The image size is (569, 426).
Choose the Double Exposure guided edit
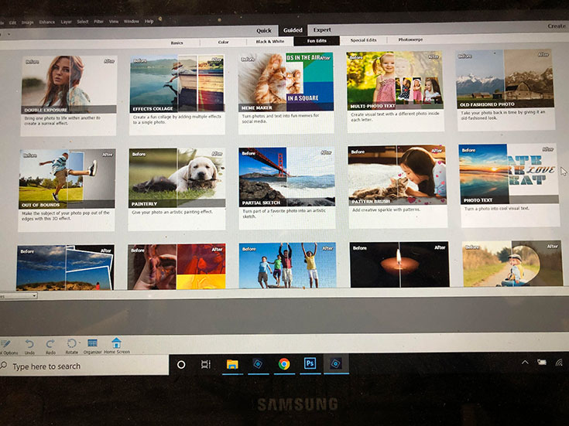[69, 96]
